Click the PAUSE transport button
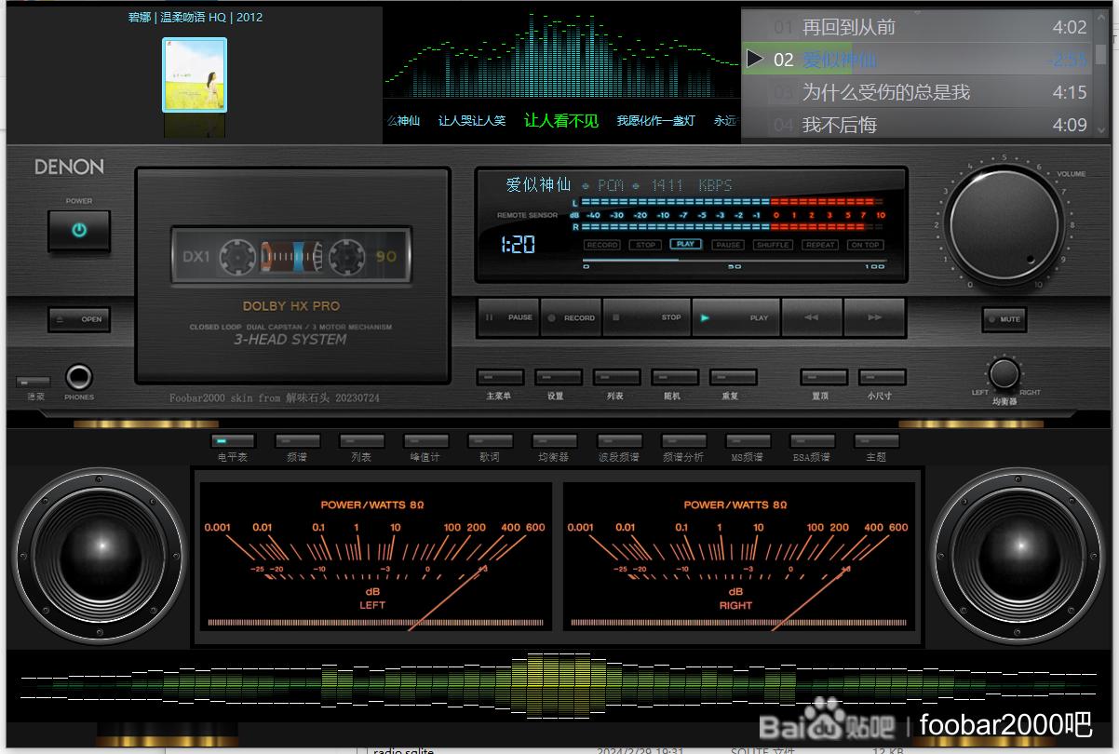Viewport: 1119px width, 754px height. [x=508, y=317]
